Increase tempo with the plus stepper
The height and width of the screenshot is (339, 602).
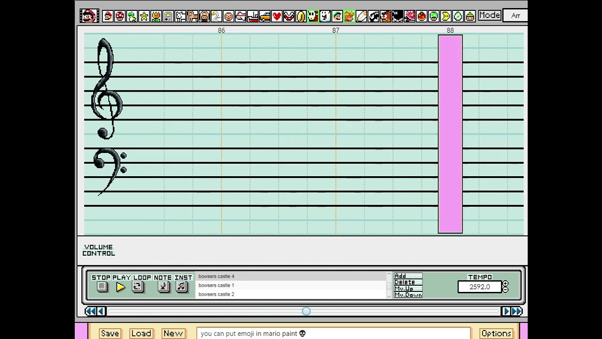coord(505,284)
